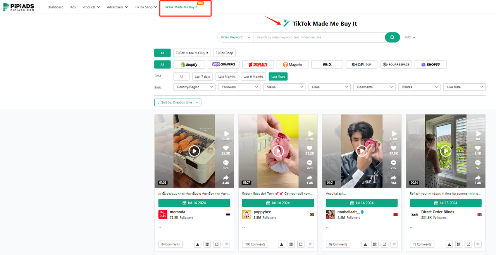Viewport: 496px width, 255px height.
Task: Show QR code for Direct Order Blinds
Action: [459, 244]
